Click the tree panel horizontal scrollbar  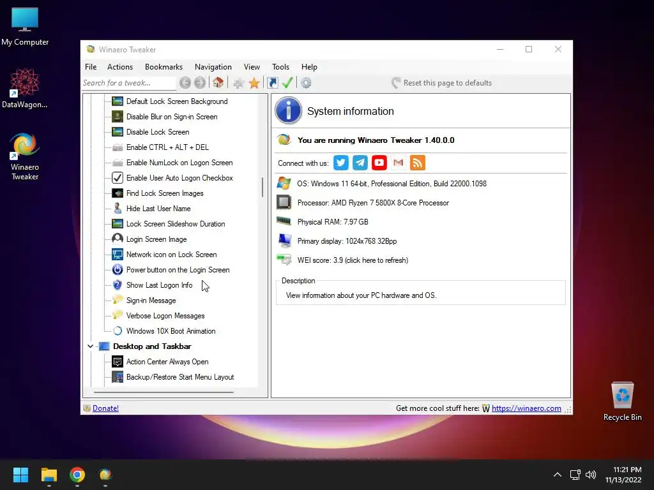tap(163, 392)
